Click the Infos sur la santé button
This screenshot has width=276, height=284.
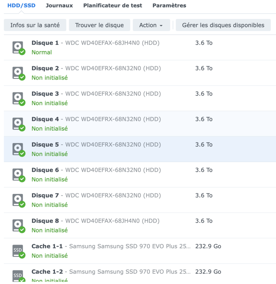pos(35,25)
